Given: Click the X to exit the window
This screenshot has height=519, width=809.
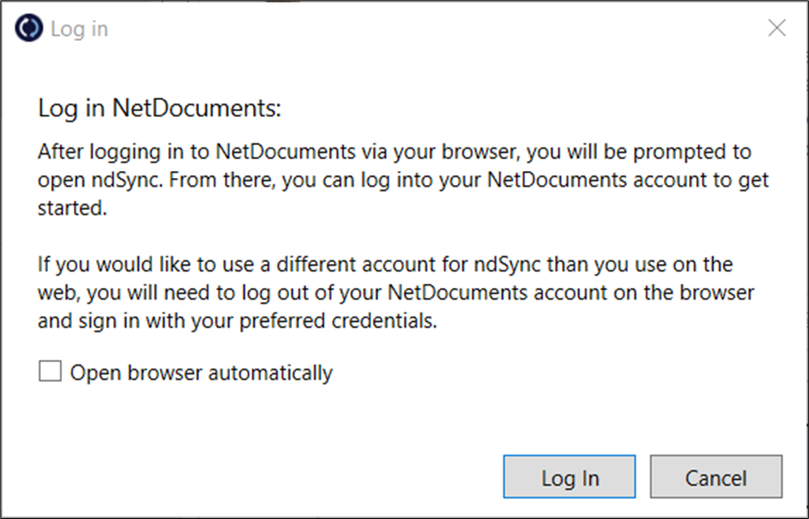Looking at the screenshot, I should point(776,27).
